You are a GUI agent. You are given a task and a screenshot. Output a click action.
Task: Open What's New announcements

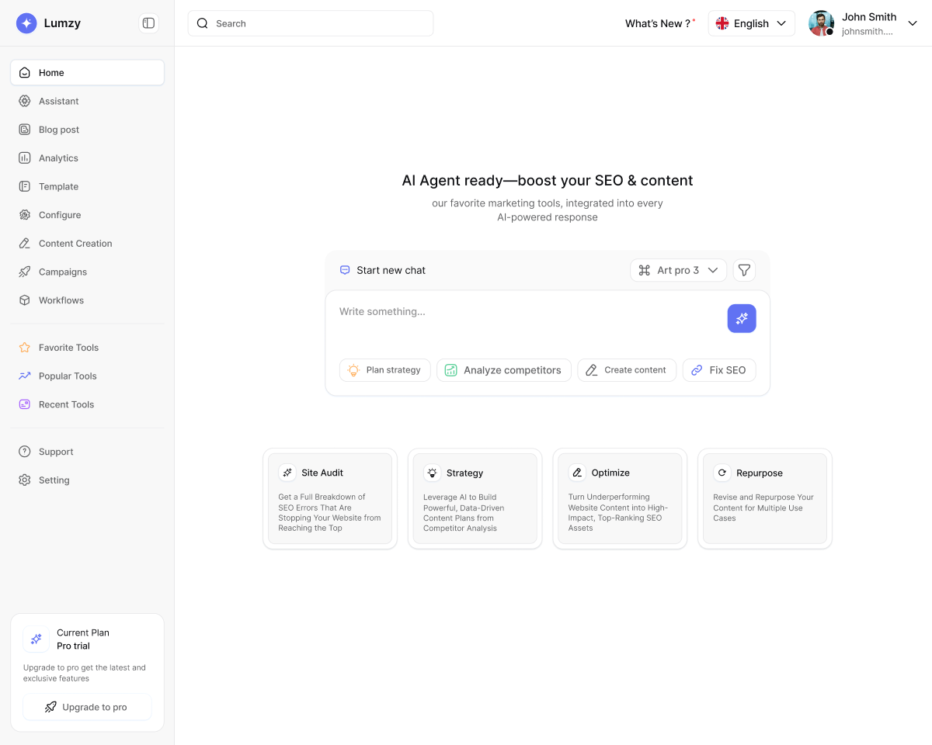(656, 23)
